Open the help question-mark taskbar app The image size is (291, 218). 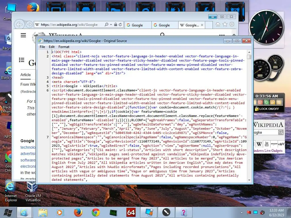click(x=184, y=212)
